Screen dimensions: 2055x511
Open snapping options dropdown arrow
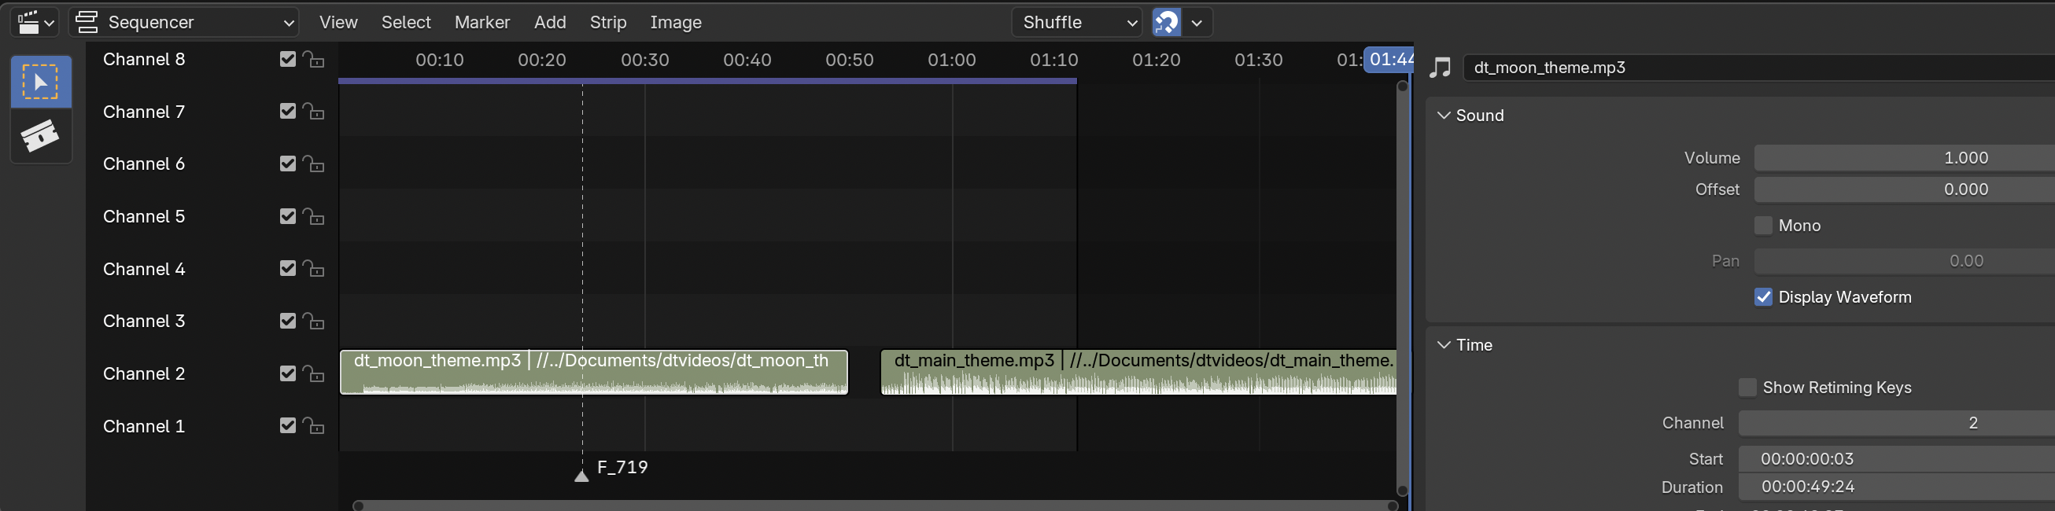coord(1197,22)
